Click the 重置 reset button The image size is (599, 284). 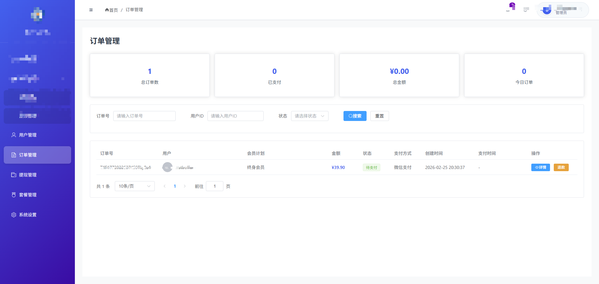(379, 116)
